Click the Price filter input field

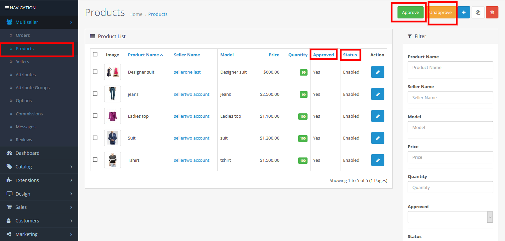[450, 157]
